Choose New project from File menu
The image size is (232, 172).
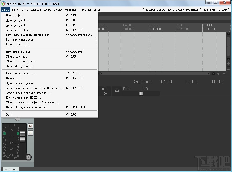click(x=49, y=15)
